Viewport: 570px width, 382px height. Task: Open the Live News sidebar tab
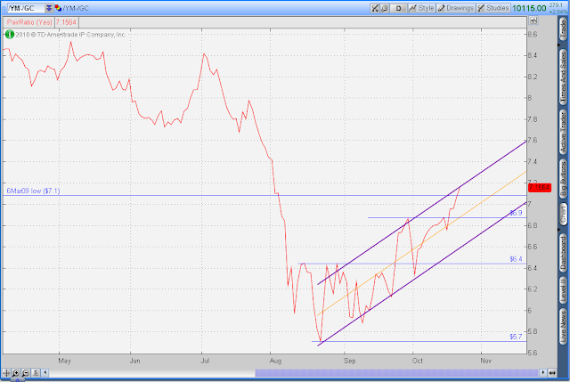[x=563, y=327]
